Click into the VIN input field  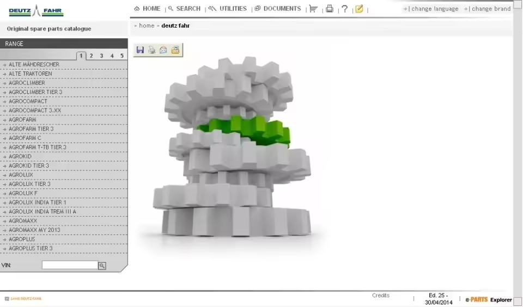click(x=70, y=265)
